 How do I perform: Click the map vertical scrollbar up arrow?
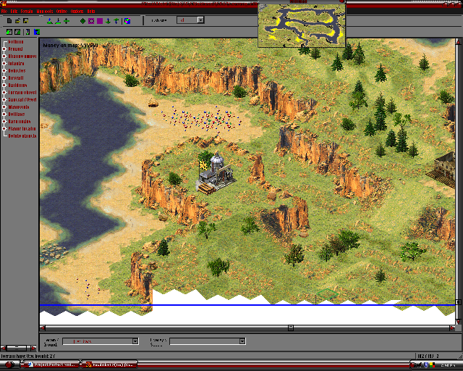[458, 42]
